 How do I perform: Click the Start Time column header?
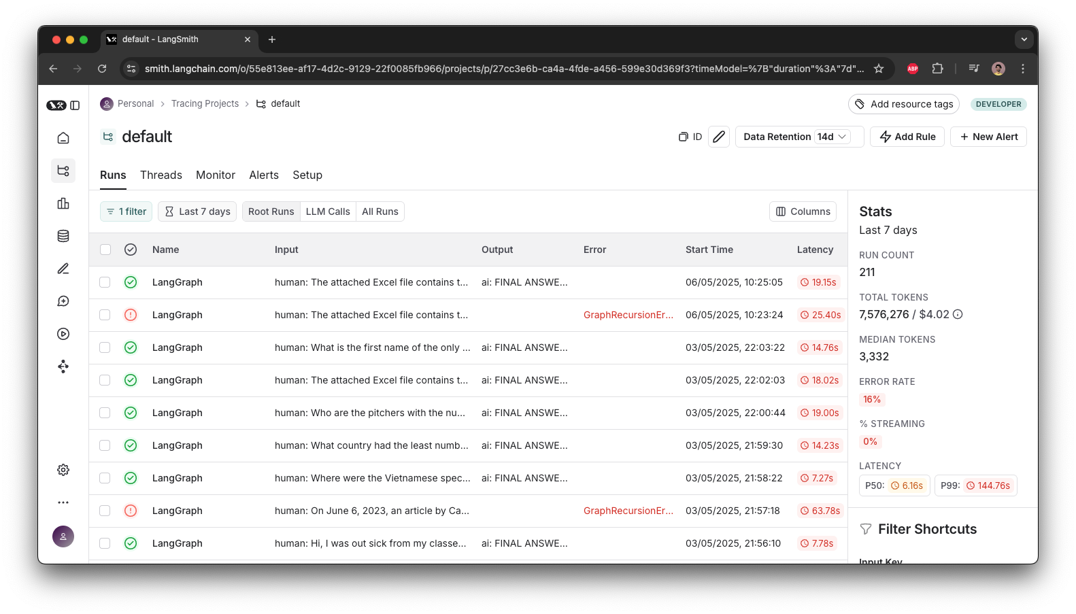pos(709,250)
